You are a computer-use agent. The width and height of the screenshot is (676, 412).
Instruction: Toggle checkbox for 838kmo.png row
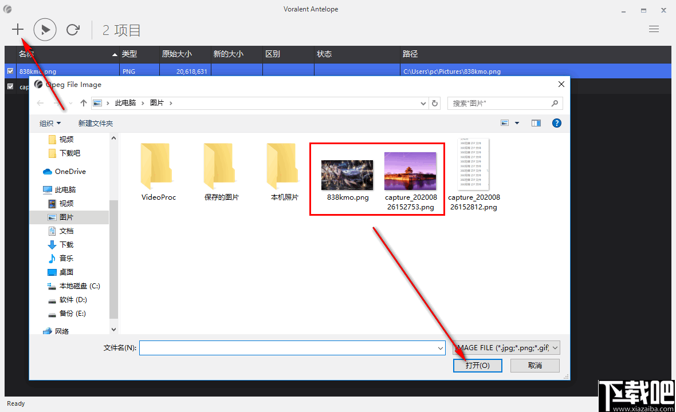click(10, 71)
